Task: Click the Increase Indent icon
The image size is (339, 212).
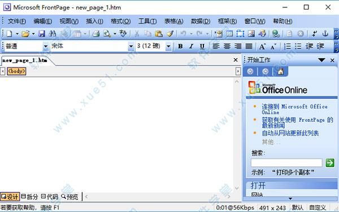Action: pyautogui.click(x=320, y=46)
